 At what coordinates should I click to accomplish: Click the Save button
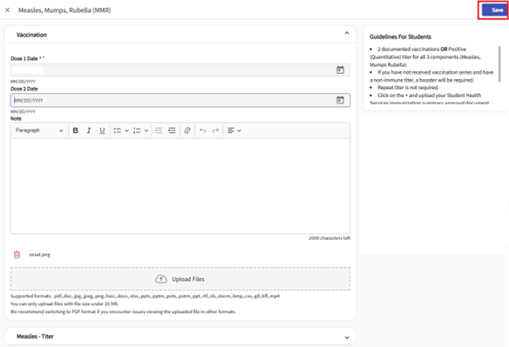(x=494, y=10)
